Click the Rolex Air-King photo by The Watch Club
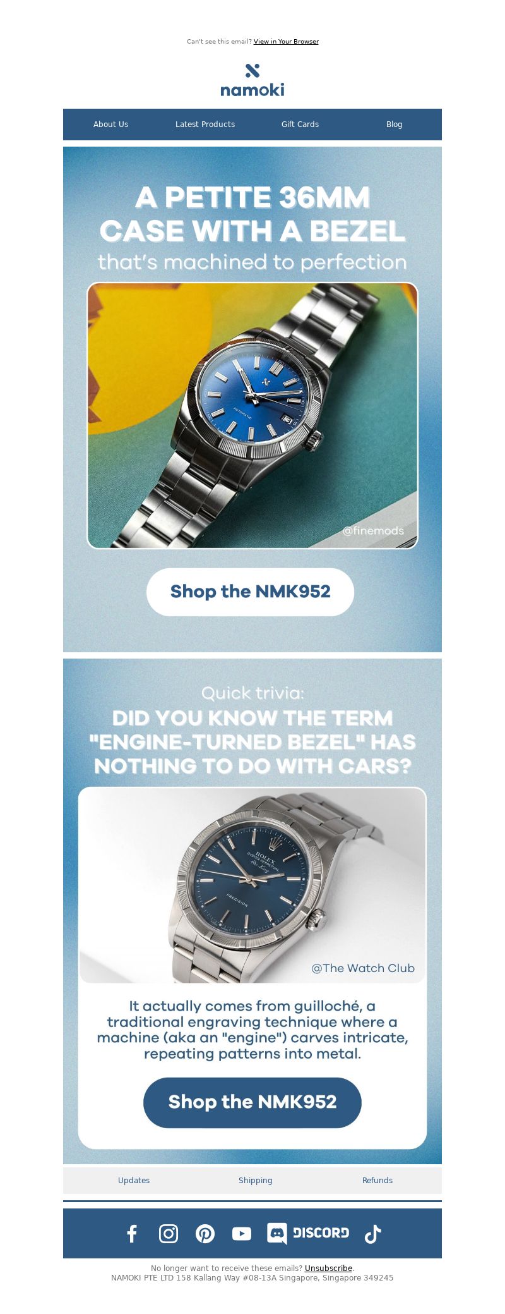 252,885
